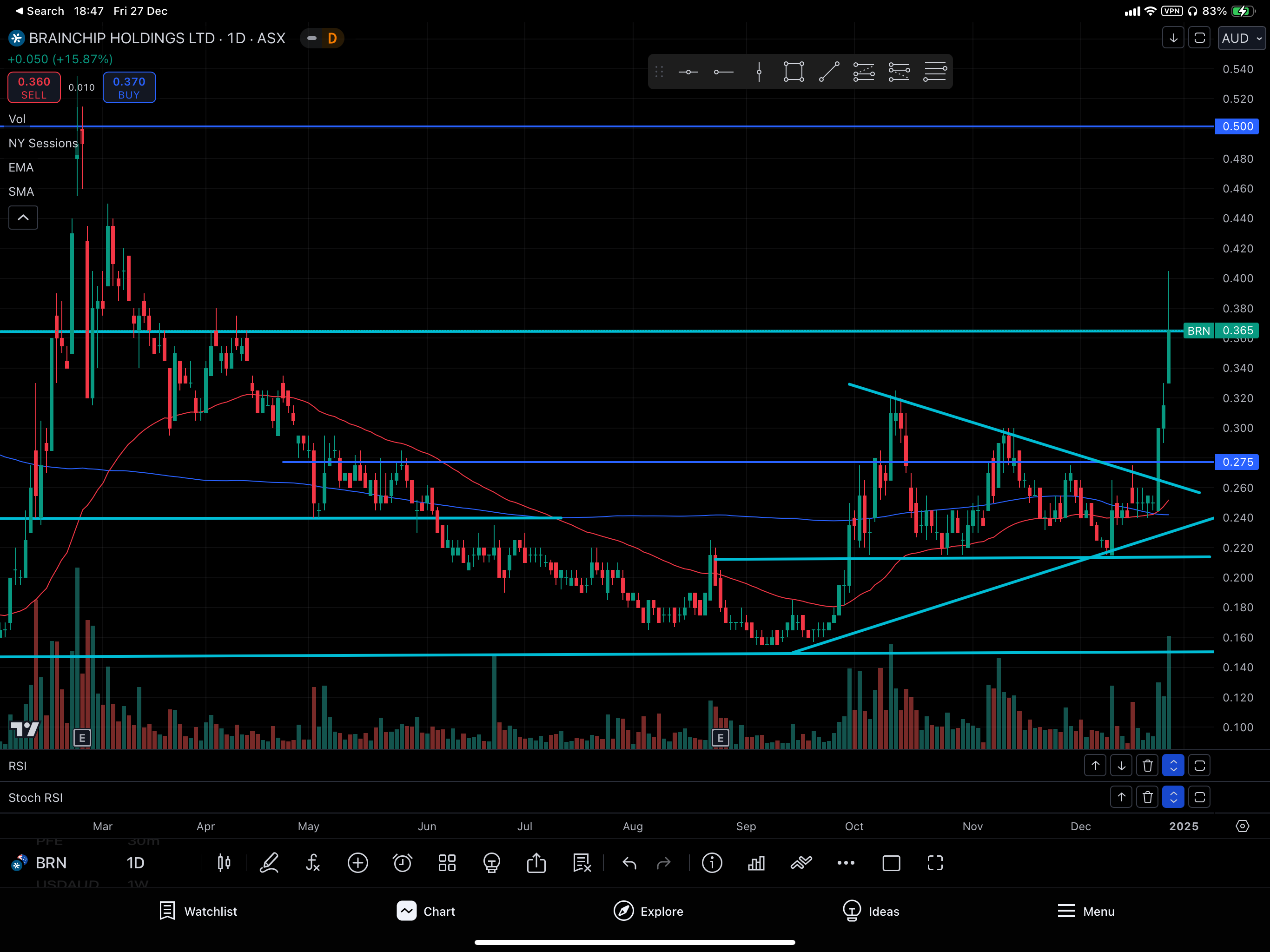
Task: Select the rightmost lines tool in drawing toolbar
Action: [x=935, y=72]
